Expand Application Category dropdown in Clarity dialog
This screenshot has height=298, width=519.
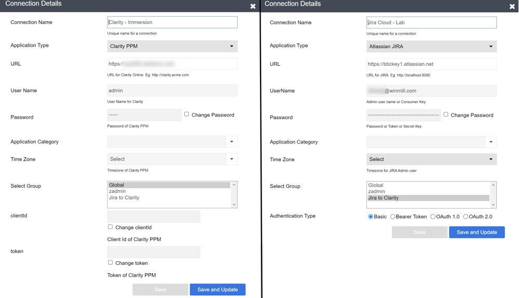coord(231,141)
